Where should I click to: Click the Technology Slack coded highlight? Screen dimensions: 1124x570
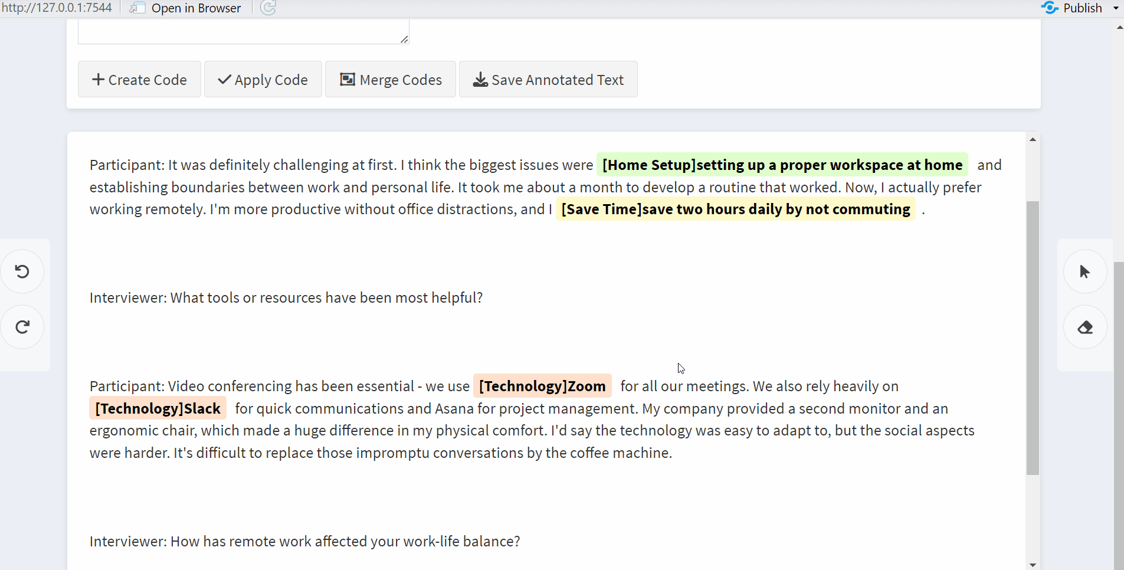pos(158,408)
